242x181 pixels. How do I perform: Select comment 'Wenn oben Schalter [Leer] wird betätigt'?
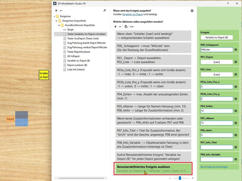[153, 36]
